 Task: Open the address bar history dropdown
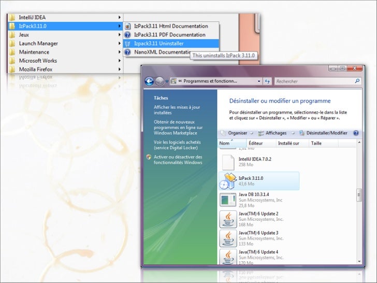tap(259, 81)
